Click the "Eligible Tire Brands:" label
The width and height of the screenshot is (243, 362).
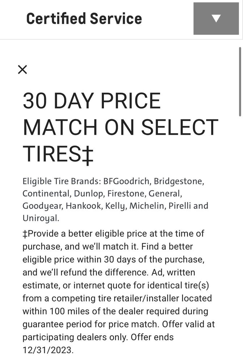61,181
